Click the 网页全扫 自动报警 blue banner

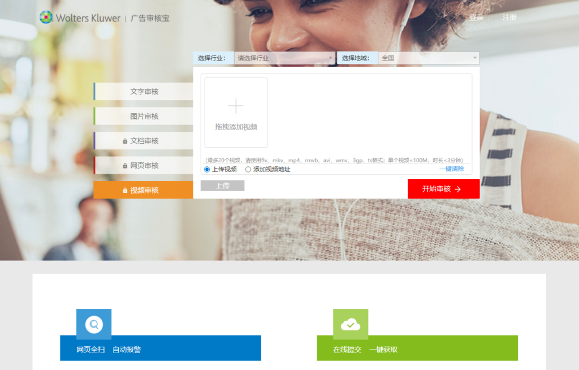coord(161,349)
